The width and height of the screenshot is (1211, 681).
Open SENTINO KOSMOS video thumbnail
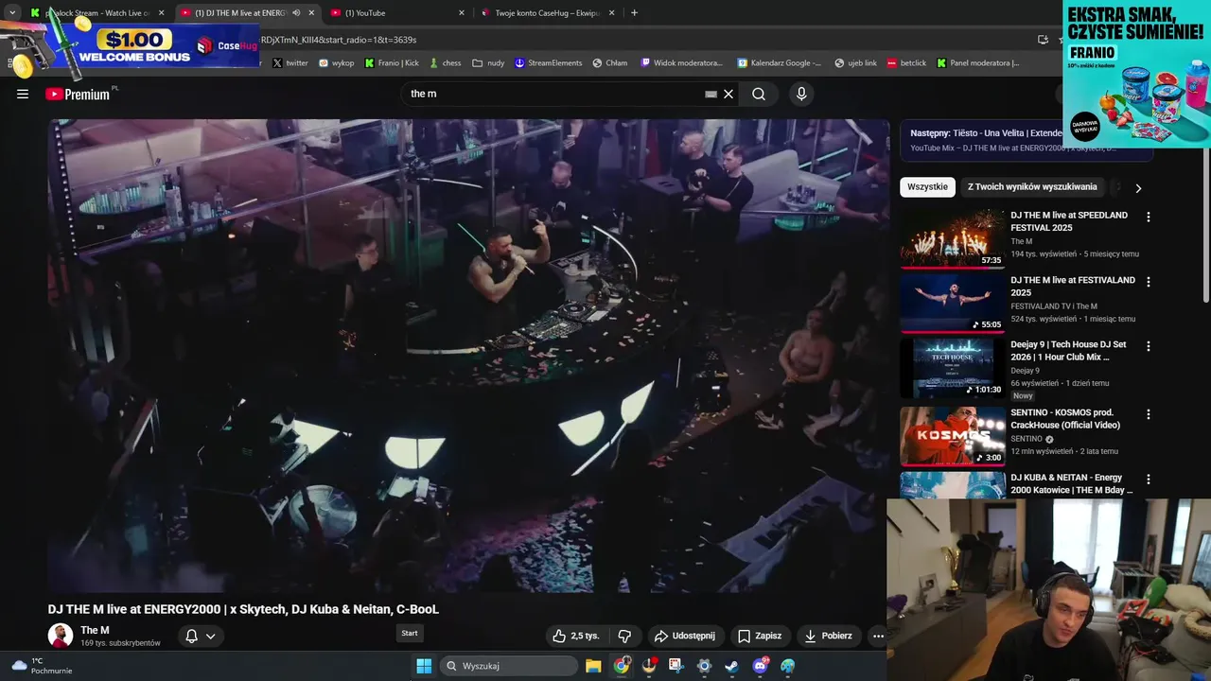[x=953, y=436]
